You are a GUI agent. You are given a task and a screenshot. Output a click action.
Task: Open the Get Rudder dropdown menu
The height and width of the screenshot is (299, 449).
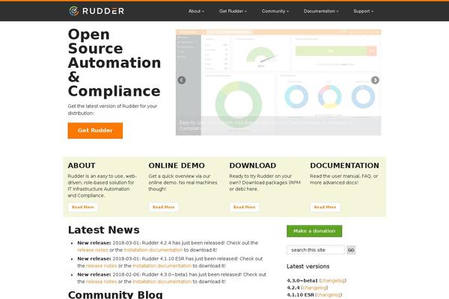tap(233, 11)
